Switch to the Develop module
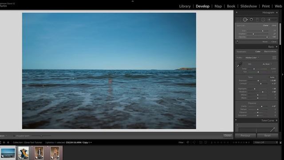The height and width of the screenshot is (160, 284). [202, 6]
